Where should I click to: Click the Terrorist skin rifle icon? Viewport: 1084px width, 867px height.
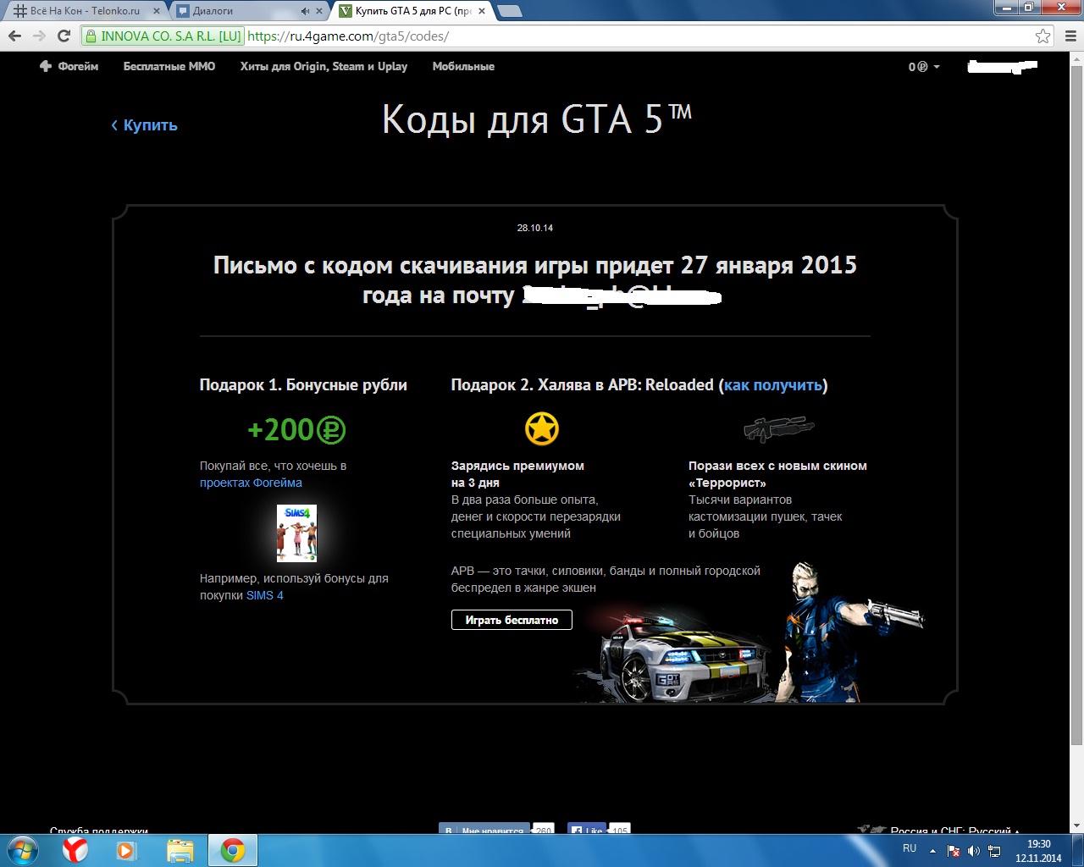[778, 428]
